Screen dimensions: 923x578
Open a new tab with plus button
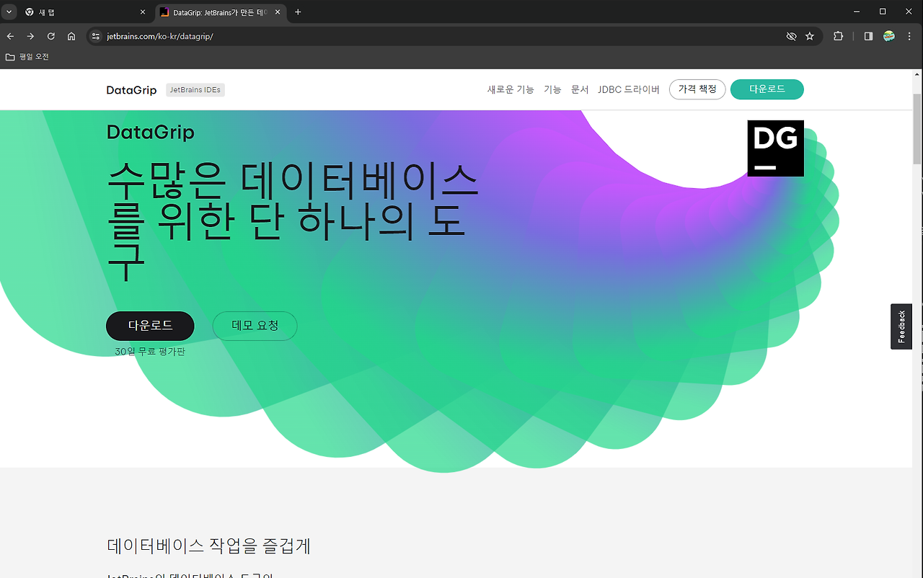(x=298, y=12)
